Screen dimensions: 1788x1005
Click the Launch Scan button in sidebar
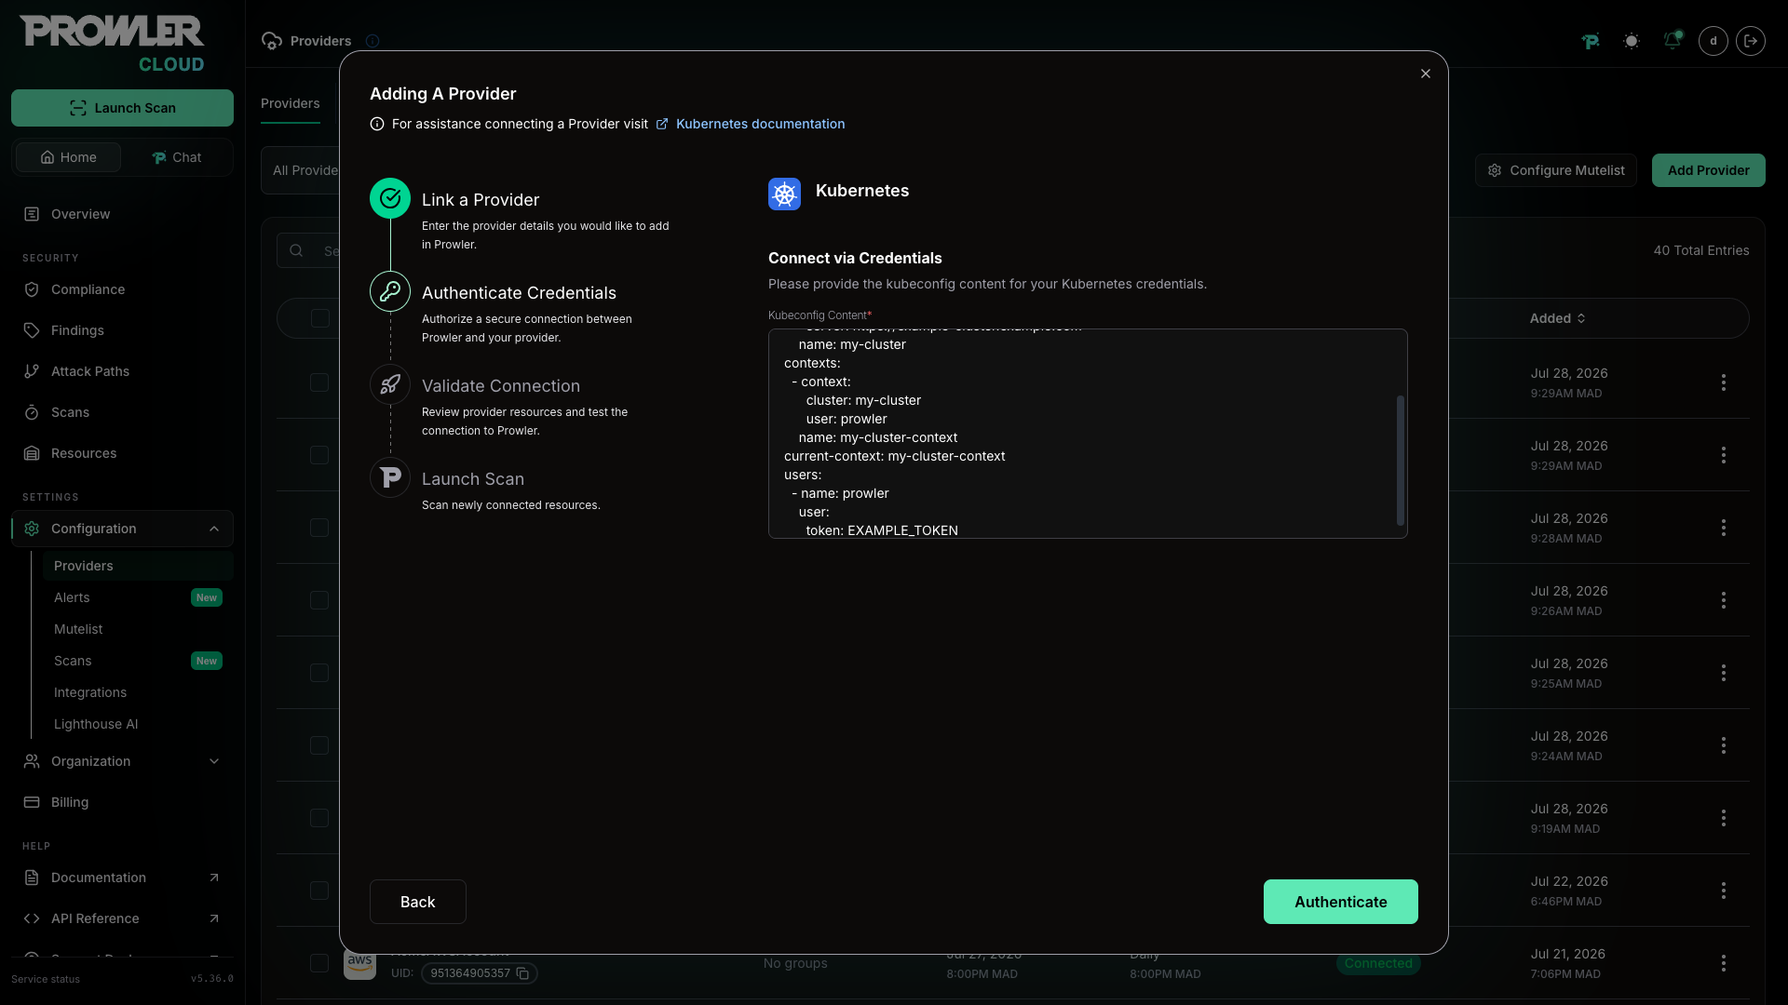coord(122,108)
